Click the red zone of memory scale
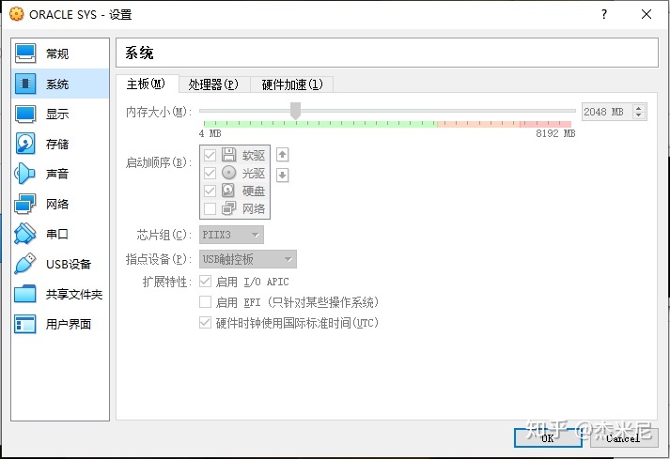 pyautogui.click(x=546, y=124)
